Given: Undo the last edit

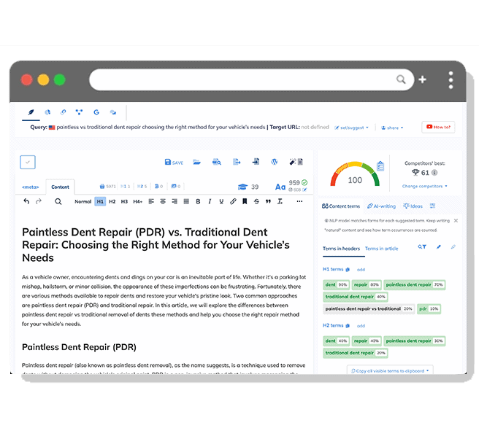Looking at the screenshot, I should [26, 201].
